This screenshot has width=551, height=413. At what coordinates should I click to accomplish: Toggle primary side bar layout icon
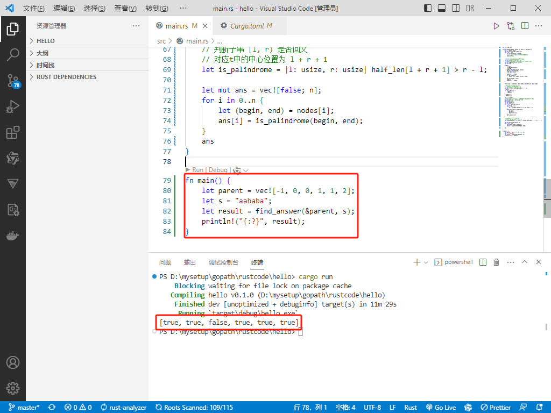428,8
